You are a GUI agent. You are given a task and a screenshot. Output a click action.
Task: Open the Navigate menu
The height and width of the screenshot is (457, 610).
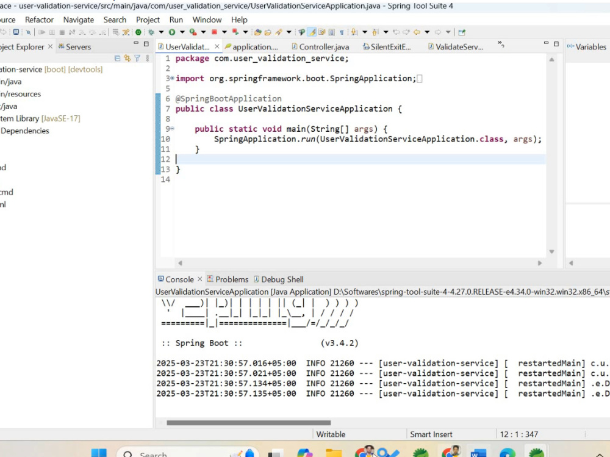tap(79, 20)
